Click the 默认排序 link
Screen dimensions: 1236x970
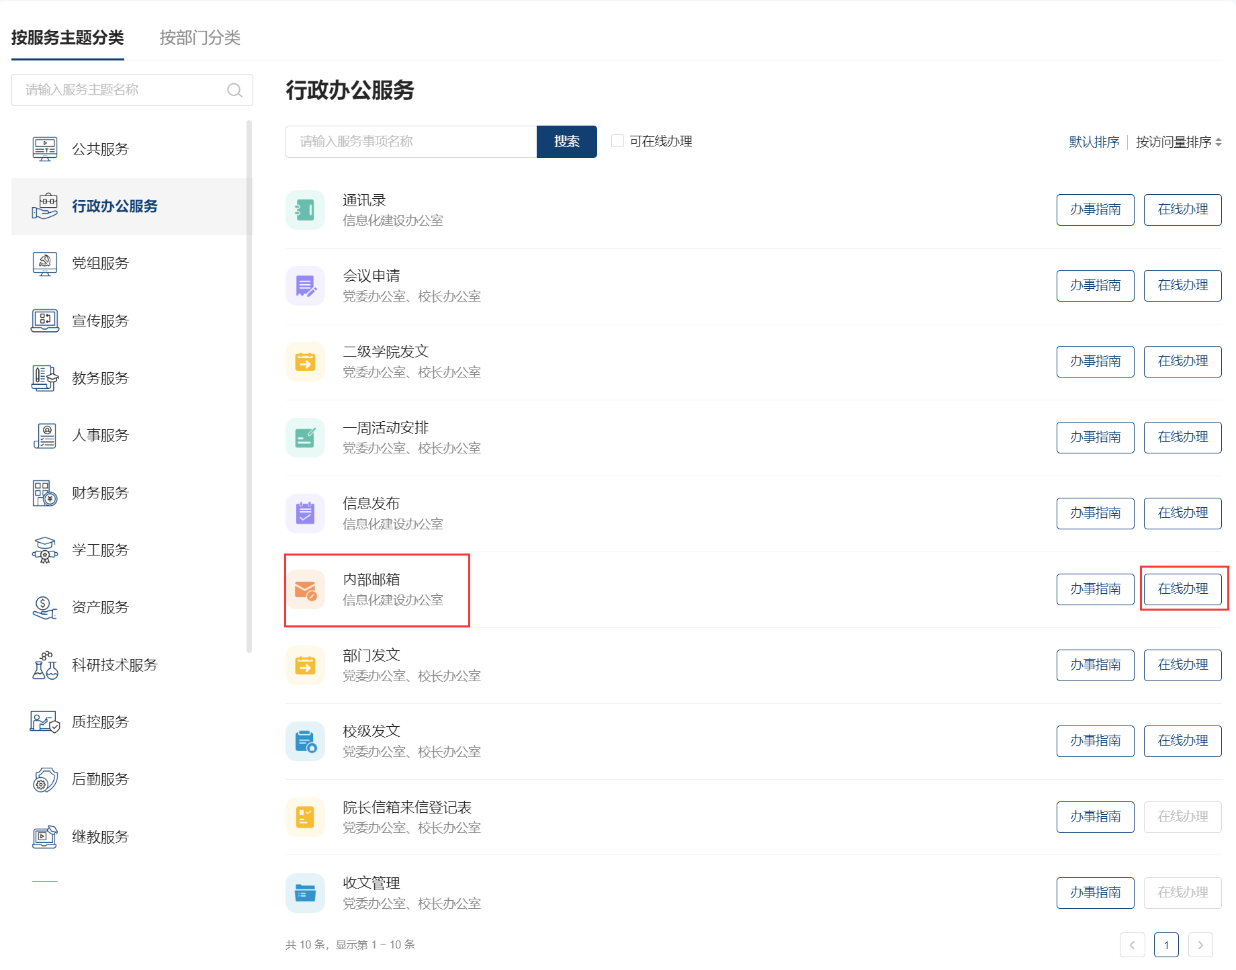click(1094, 142)
